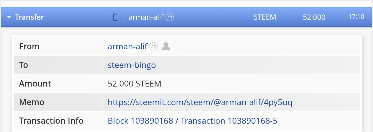This screenshot has height=132, width=373.
Task: Open the steemit.com memo URL
Action: point(200,102)
